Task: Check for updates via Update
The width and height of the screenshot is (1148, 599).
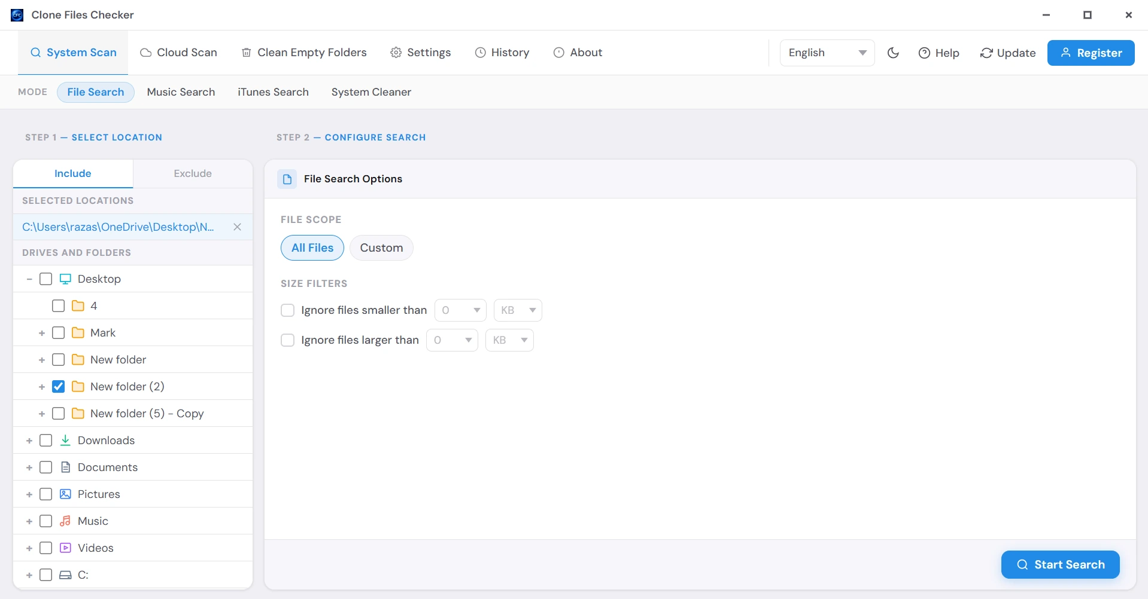Action: pyautogui.click(x=1008, y=53)
